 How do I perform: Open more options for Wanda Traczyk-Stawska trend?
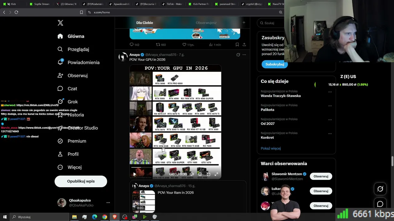330,92
